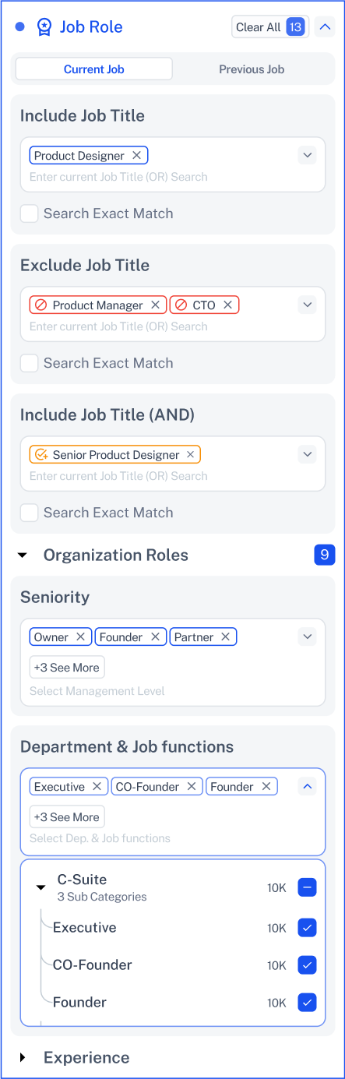The image size is (345, 1079).
Task: Remove the Product Designer tag
Action: [137, 156]
